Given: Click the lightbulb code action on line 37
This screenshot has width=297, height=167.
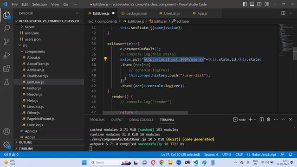Looking at the screenshot, I should (105, 59).
